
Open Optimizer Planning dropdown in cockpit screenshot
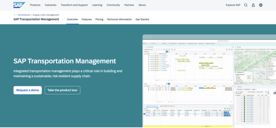pyautogui.click(x=182, y=44)
